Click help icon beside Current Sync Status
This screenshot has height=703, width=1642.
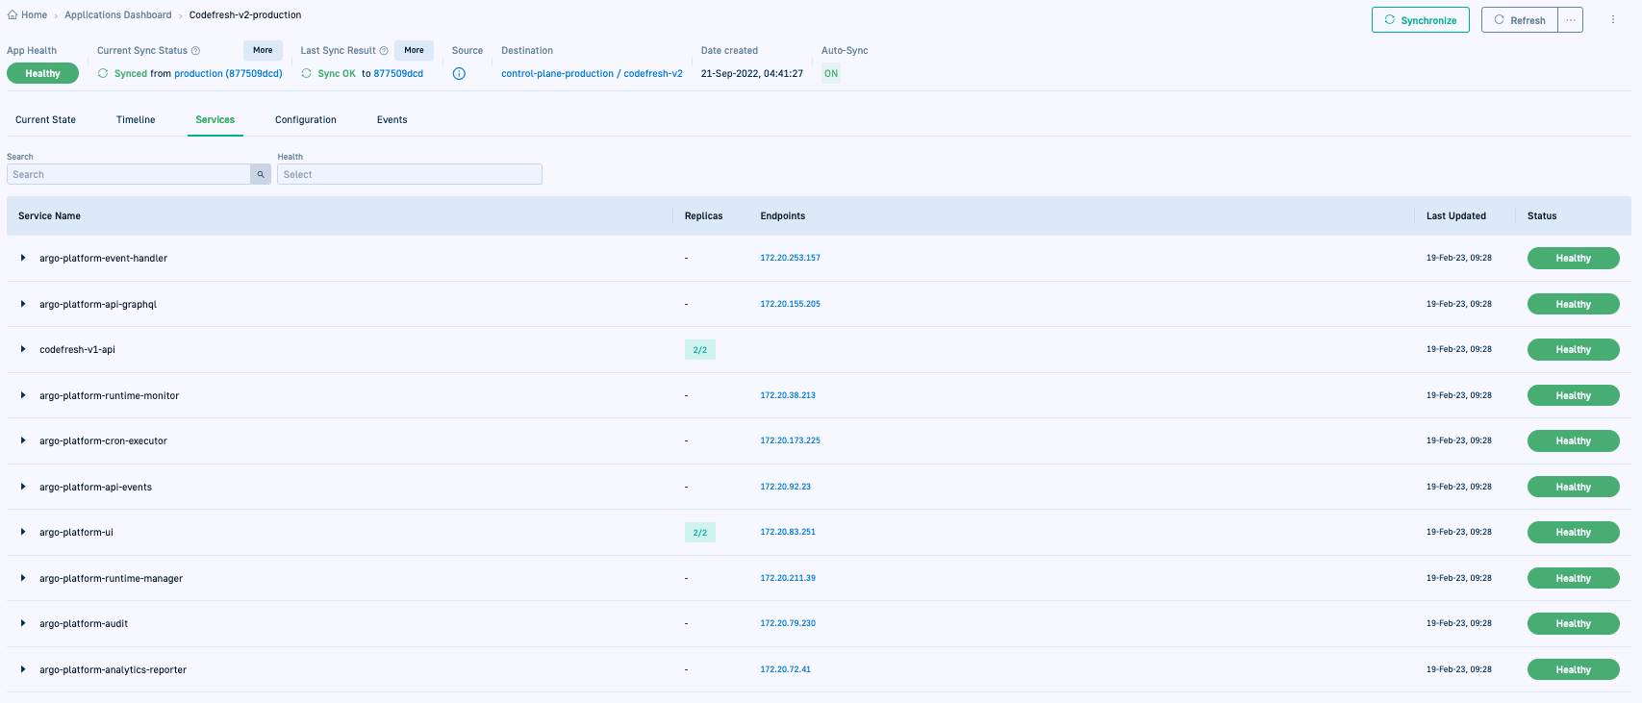point(196,51)
